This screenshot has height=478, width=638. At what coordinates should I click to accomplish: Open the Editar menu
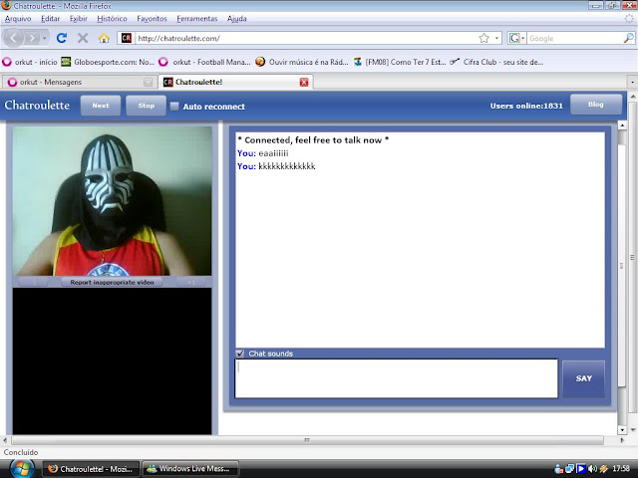tap(51, 19)
